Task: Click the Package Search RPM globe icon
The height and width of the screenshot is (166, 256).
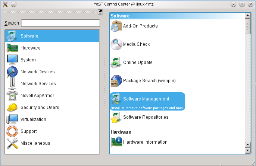Action: point(116,81)
